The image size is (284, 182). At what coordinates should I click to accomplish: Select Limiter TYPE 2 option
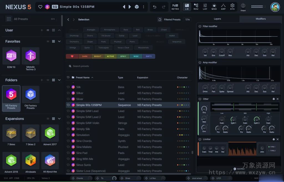[x=272, y=151]
